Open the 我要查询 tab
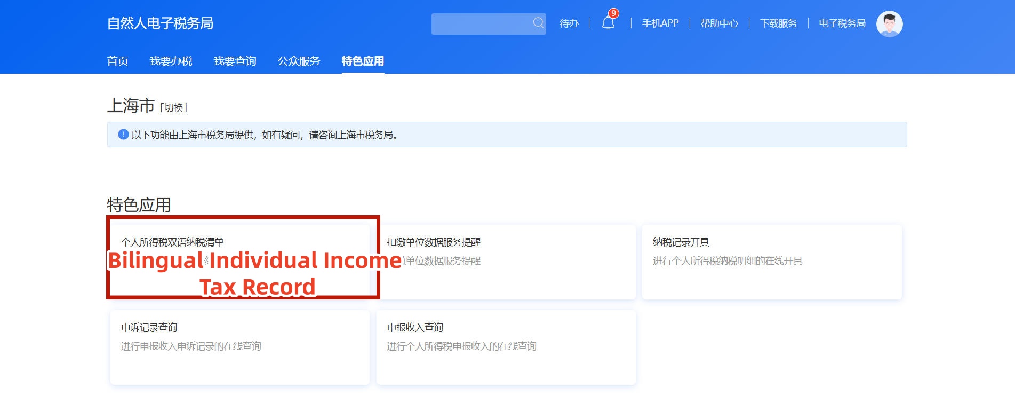The height and width of the screenshot is (411, 1015). tap(235, 61)
